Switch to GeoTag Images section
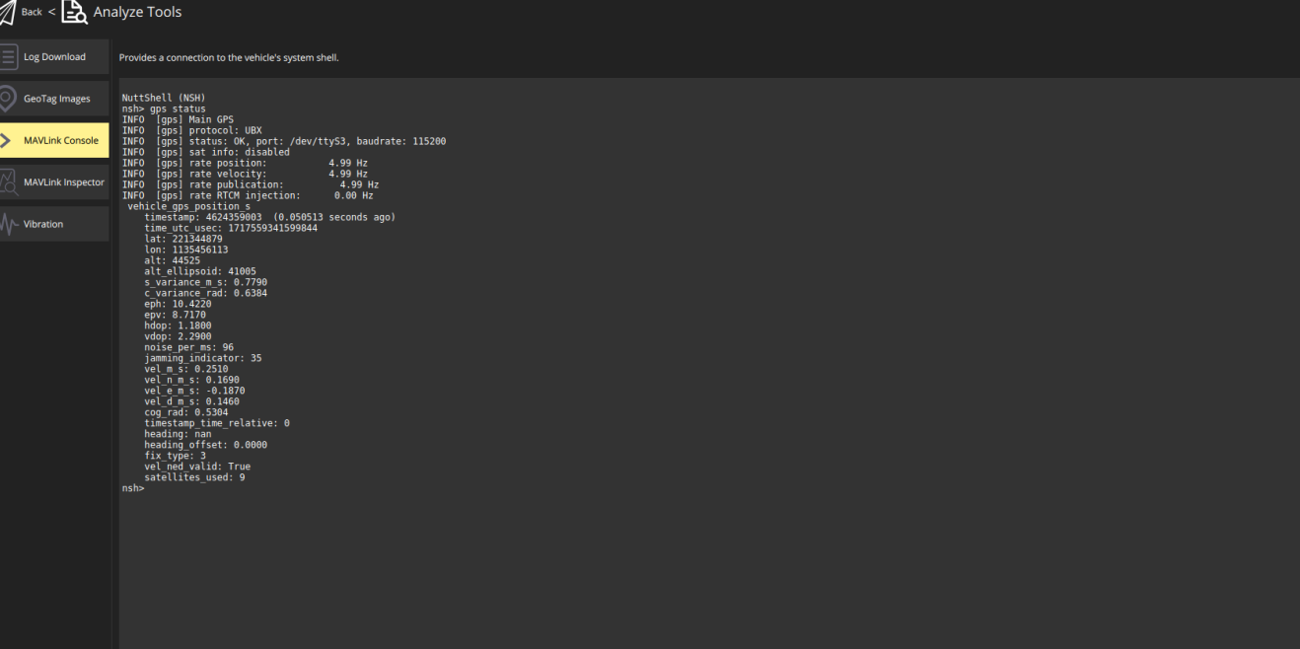This screenshot has height=649, width=1300. [x=56, y=99]
